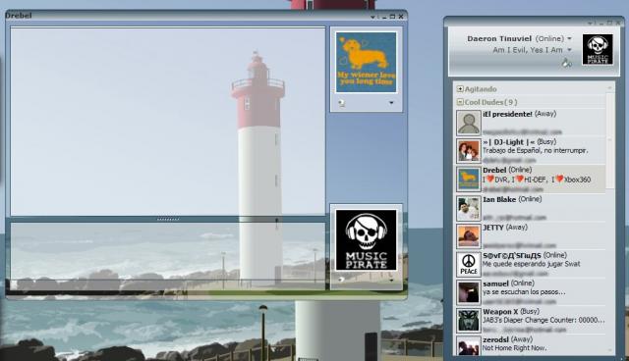The height and width of the screenshot is (361, 629).
Task: Select the S@vr©Д`SгiuДS contact name
Action: tap(512, 255)
